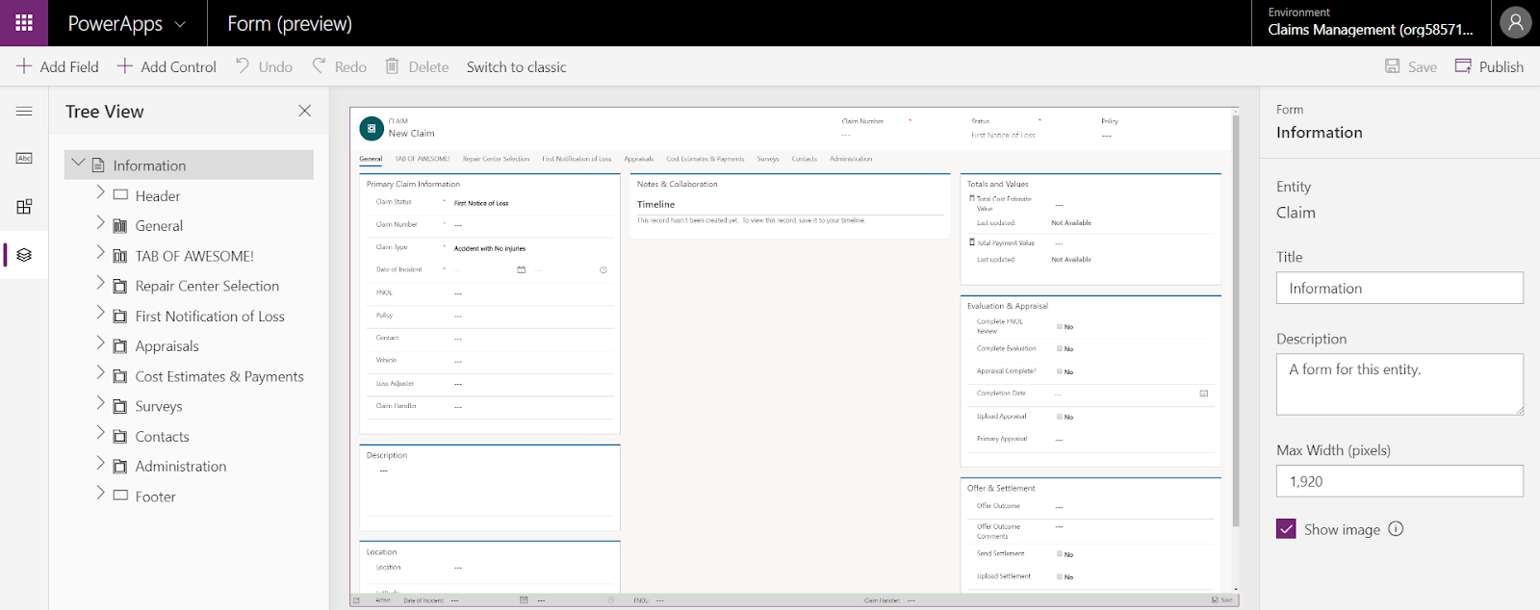Image resolution: width=1540 pixels, height=610 pixels.
Task: Open the Date of Incident calendar picker
Action: [x=522, y=270]
